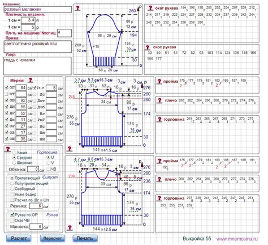Click stitches-per-cm field showing 3.4

28,20
